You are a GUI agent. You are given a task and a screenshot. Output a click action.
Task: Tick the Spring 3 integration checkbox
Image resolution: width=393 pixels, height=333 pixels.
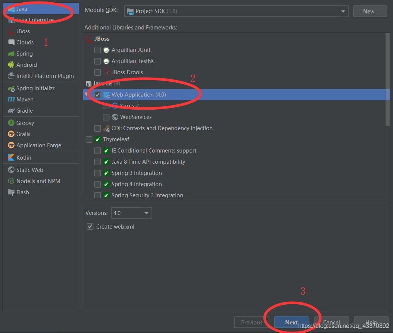point(97,173)
